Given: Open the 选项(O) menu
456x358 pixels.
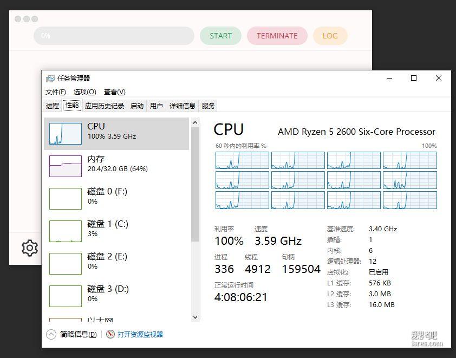Looking at the screenshot, I should coord(84,92).
